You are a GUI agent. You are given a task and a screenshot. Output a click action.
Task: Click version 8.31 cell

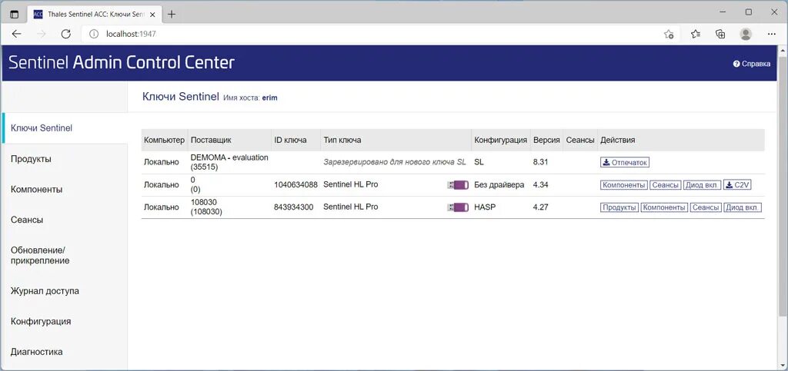[540, 162]
